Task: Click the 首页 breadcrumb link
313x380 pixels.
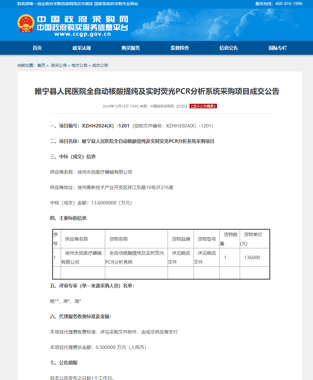Action: pos(41,65)
